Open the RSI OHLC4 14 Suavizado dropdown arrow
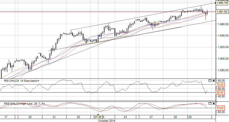Image resolution: width=229 pixels, height=122 pixels. [38, 81]
